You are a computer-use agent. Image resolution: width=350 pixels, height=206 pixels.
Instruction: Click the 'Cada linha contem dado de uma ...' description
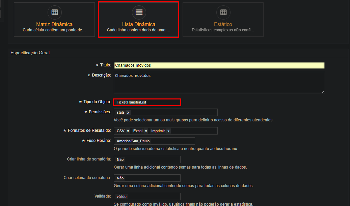[139, 30]
